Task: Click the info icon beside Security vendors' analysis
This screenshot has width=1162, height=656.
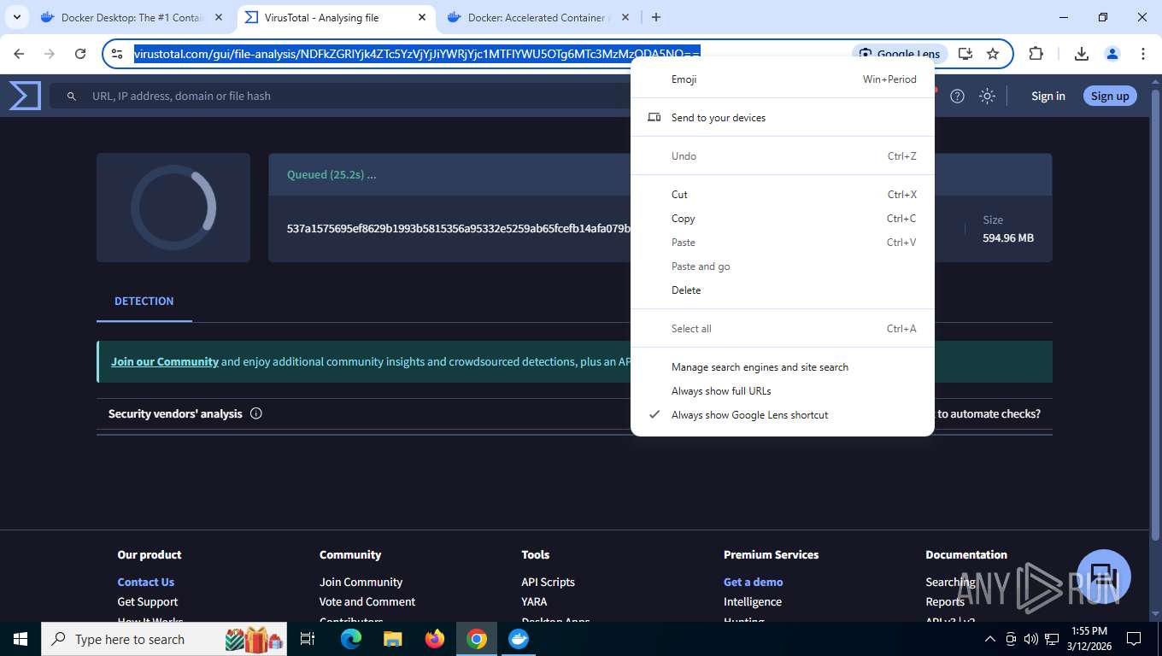Action: click(256, 413)
